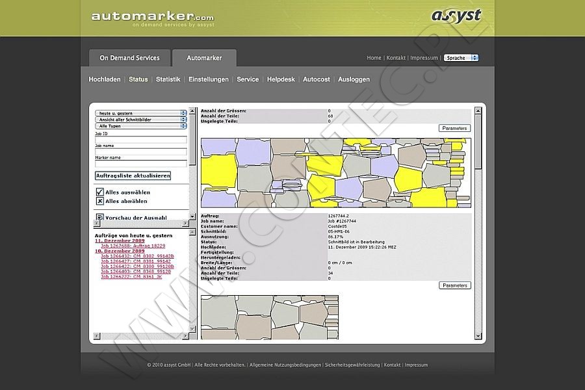The height and width of the screenshot is (390, 585).
Task: Click the colored yellow and purple marker preview
Action: (336, 173)
